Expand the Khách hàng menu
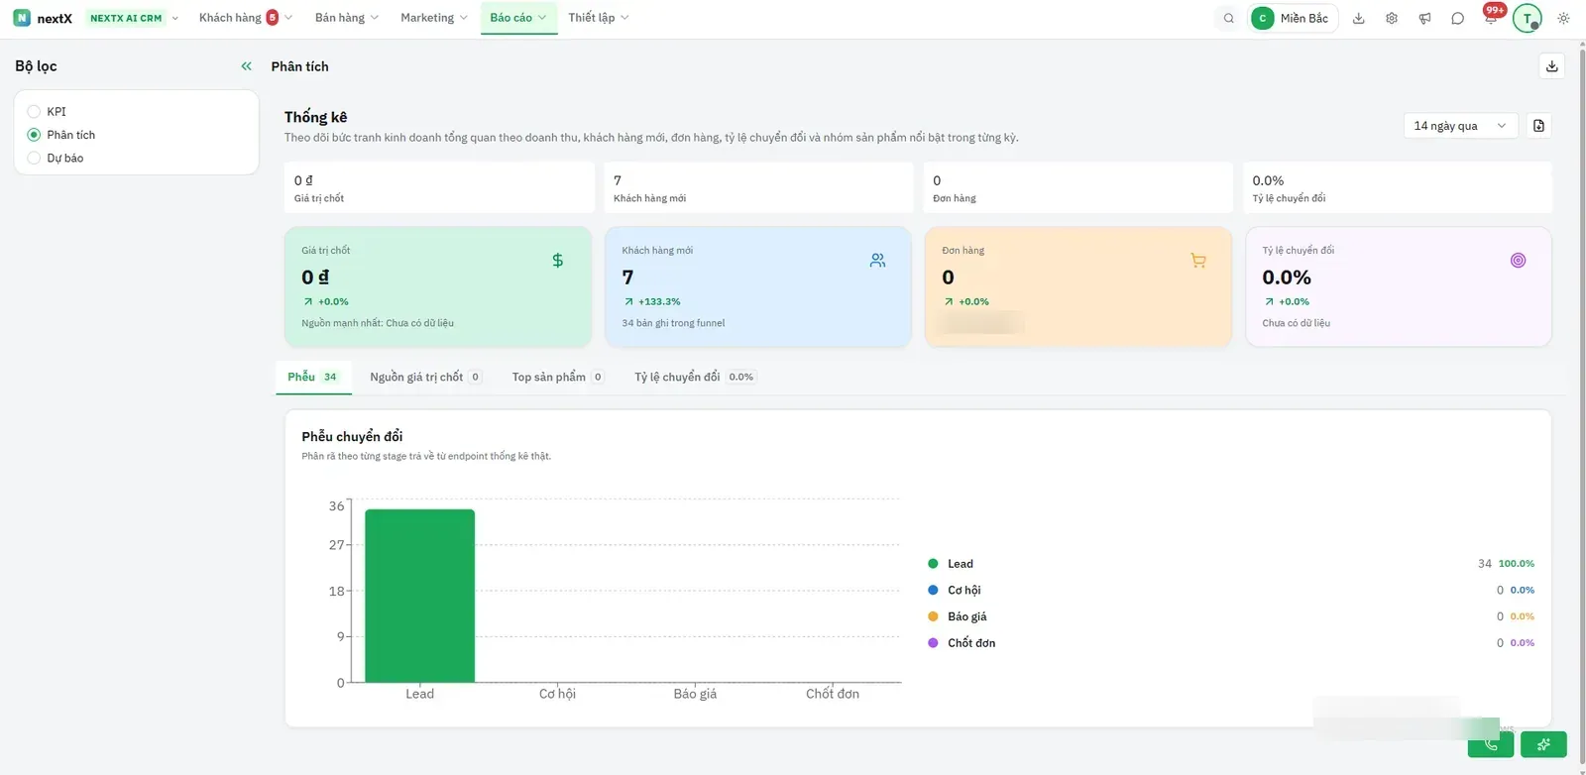This screenshot has width=1586, height=775. tap(246, 18)
